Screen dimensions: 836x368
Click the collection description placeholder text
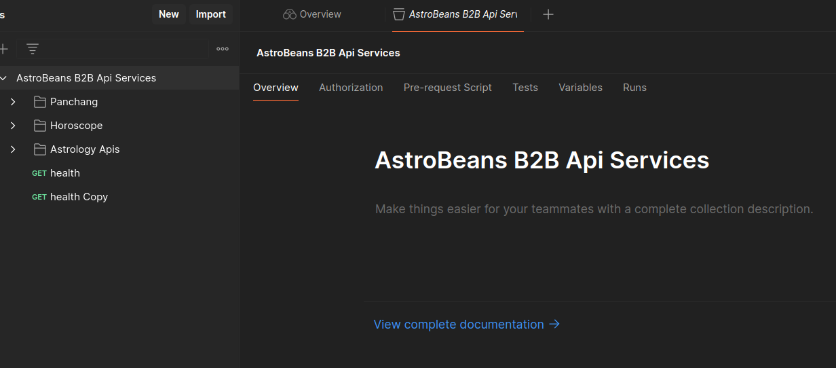(594, 209)
